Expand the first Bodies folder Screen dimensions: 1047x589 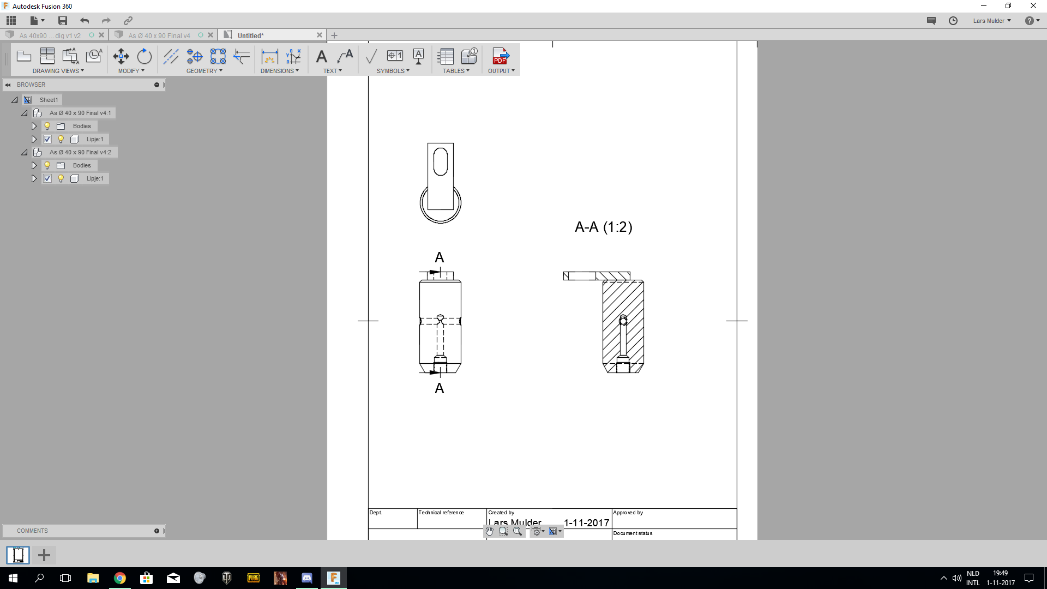point(34,126)
